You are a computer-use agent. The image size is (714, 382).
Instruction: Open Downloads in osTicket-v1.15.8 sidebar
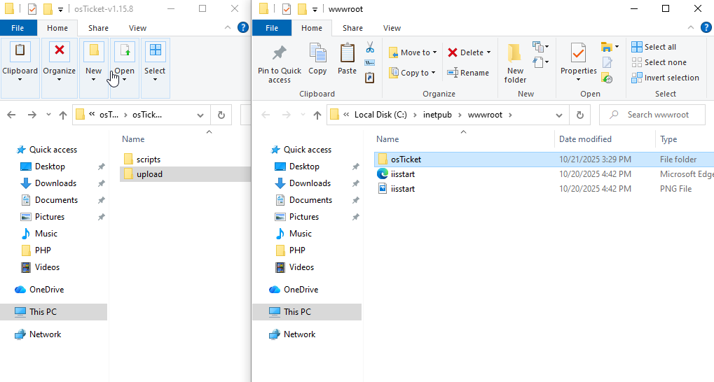pyautogui.click(x=55, y=183)
